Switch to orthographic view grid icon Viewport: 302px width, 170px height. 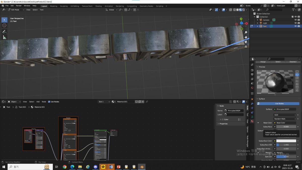tap(246, 47)
